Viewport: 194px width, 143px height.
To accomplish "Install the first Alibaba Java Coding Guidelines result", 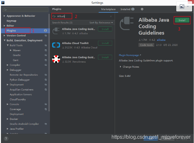I will pos(105,29).
